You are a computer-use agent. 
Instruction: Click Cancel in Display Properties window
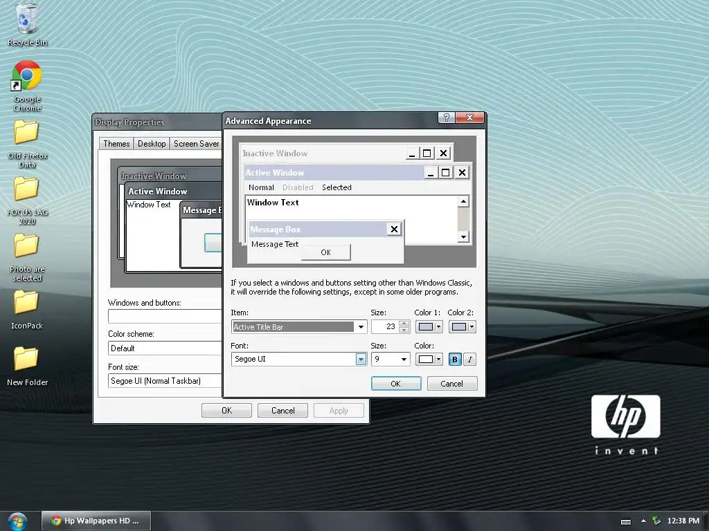(282, 411)
